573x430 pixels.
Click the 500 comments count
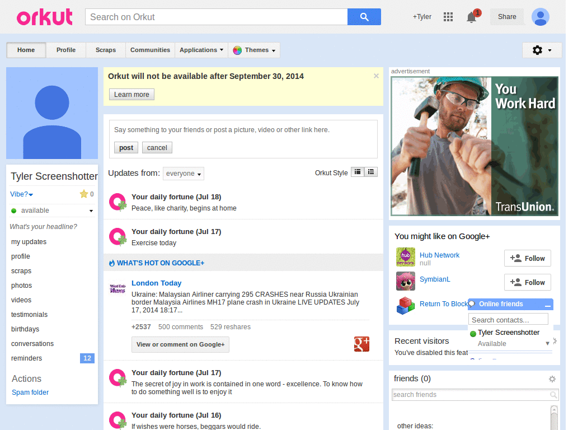[x=181, y=327]
